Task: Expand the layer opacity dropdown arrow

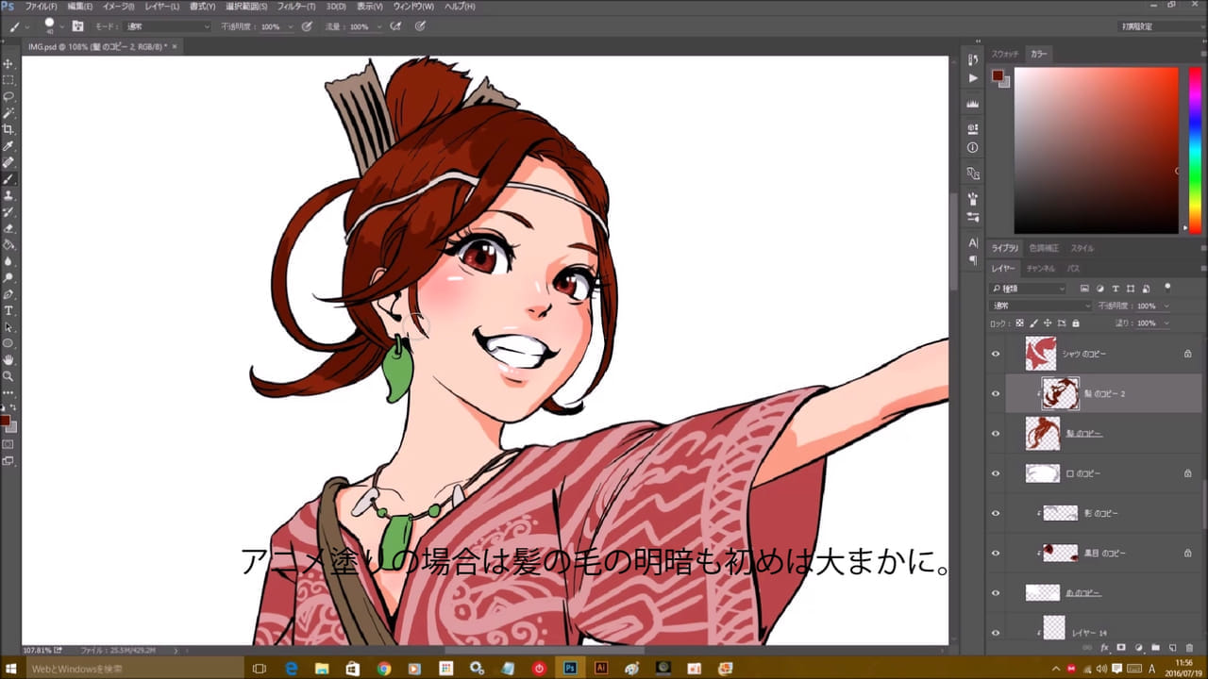Action: coord(1166,306)
